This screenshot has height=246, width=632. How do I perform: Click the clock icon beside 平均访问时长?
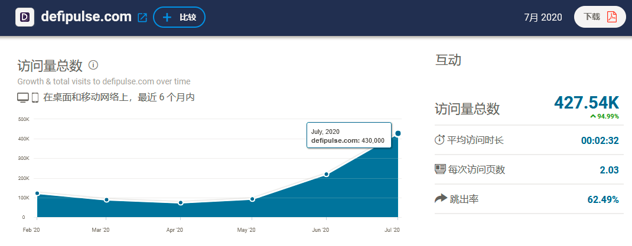click(x=439, y=140)
